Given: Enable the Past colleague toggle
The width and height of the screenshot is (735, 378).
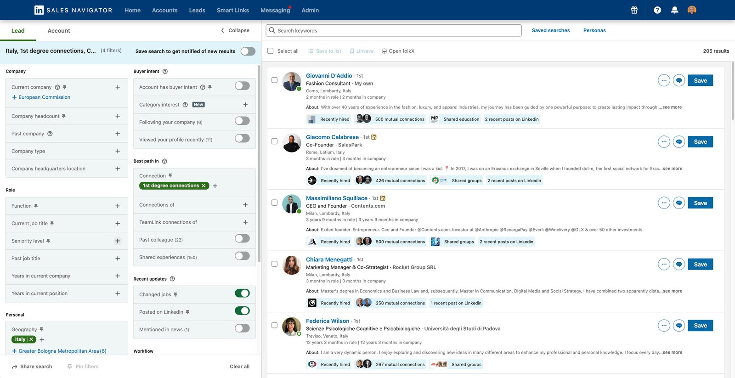Looking at the screenshot, I should [242, 238].
